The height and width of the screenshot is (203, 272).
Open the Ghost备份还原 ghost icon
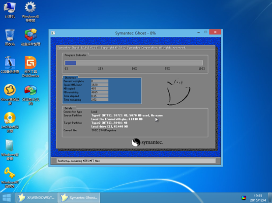pos(10,94)
